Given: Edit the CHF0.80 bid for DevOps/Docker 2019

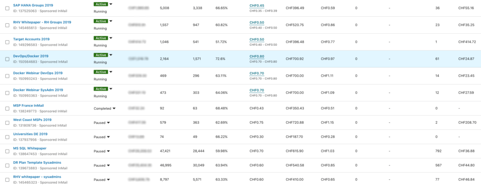Looking at the screenshot, I should [257, 57].
